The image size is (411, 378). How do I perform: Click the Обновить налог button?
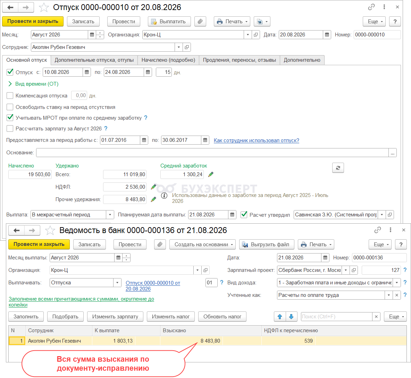pyautogui.click(x=222, y=317)
